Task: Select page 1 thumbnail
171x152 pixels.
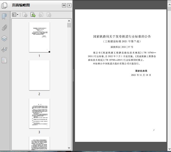Action: pyautogui.click(x=39, y=37)
